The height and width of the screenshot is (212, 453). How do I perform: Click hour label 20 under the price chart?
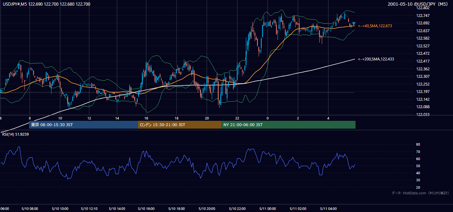tap(207, 118)
